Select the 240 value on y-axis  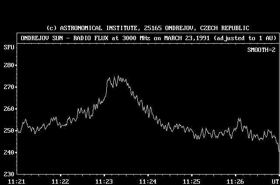pos(9,152)
